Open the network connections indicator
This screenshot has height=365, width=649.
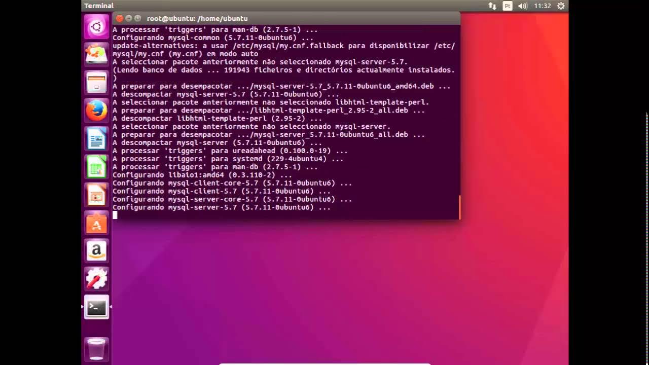pos(492,6)
